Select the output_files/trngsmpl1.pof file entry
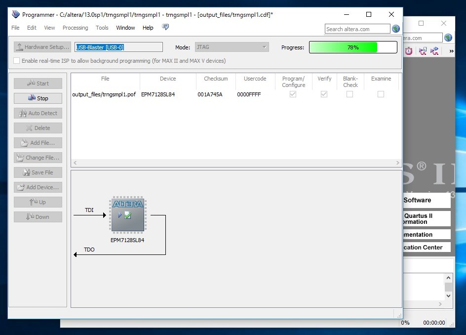Image resolution: width=466 pixels, height=335 pixels. pos(104,94)
